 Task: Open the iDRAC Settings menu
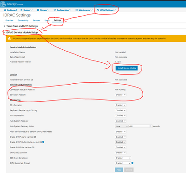pyautogui.click(x=106, y=10)
